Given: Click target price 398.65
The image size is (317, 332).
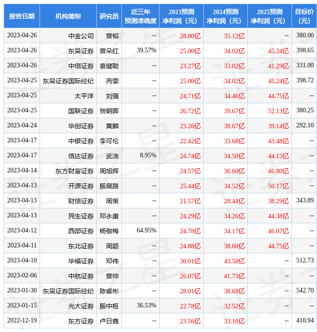Looking at the screenshot, I should pos(305,50).
